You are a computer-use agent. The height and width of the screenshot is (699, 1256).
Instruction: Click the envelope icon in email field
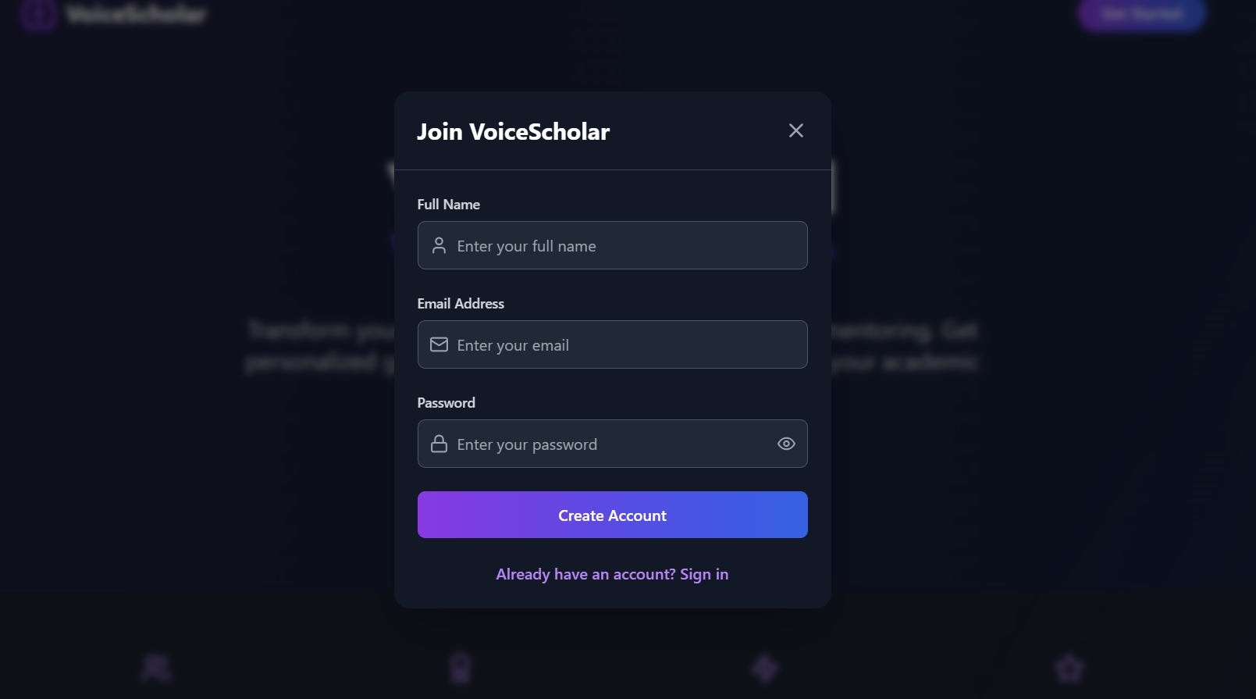click(439, 344)
